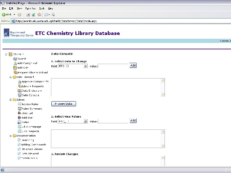The image size is (231, 173).
Task: Click the Add Salt tree icon
Action: coord(15,68)
